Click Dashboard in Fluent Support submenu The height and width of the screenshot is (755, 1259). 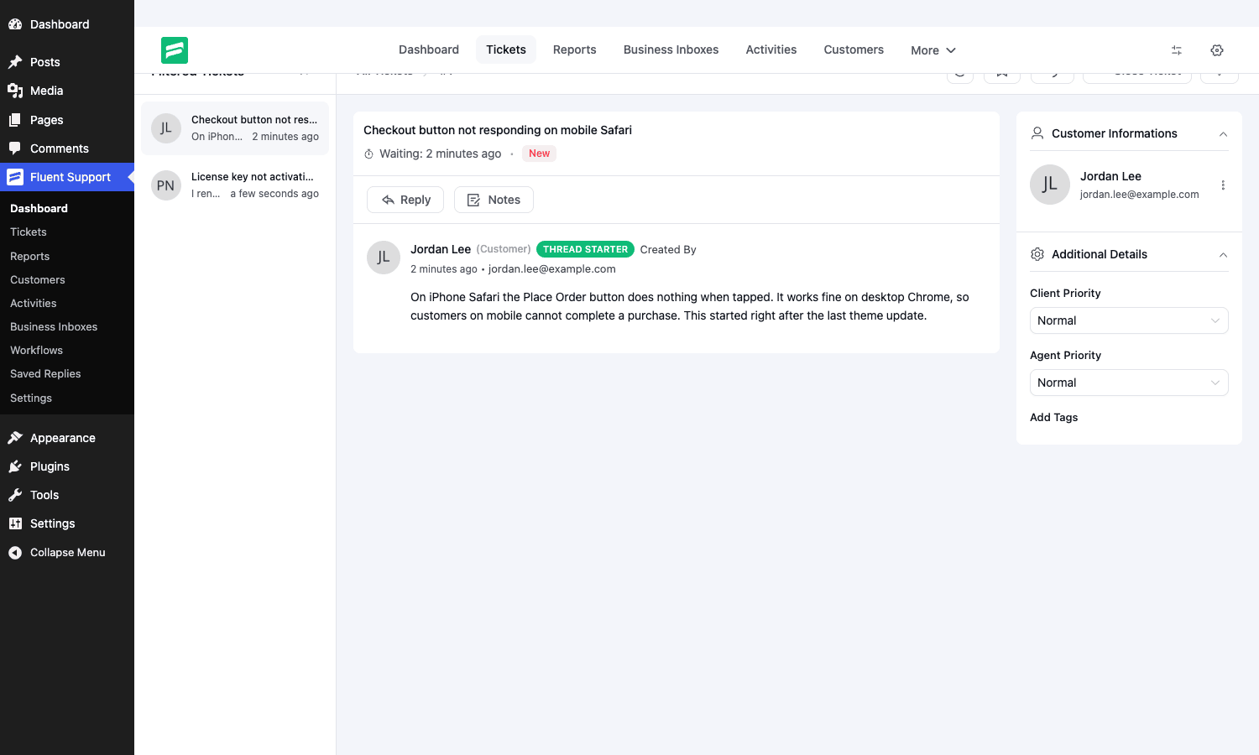click(x=39, y=209)
